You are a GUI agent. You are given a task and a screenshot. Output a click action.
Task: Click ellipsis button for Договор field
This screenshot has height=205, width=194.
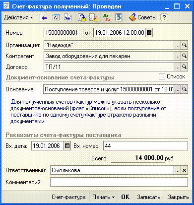tap(177, 67)
